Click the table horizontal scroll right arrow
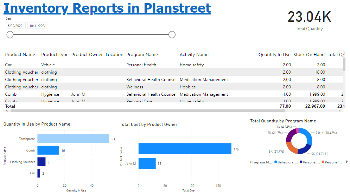350x195 pixels. 339,110
